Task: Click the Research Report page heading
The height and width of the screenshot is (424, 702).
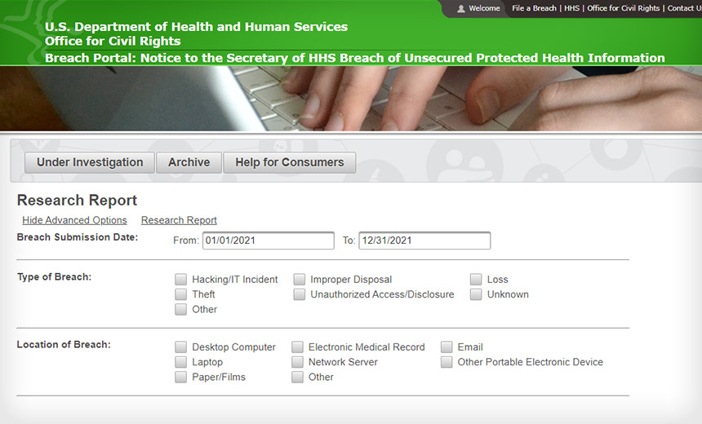Action: click(x=77, y=201)
